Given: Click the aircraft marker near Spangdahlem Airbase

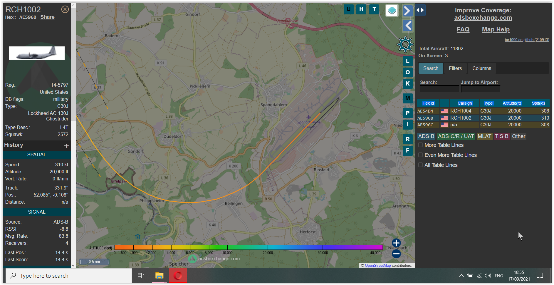Looking at the screenshot, I should click(308, 118).
